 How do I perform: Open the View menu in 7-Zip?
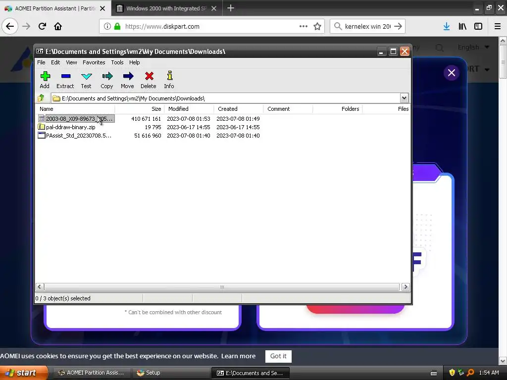coord(71,62)
